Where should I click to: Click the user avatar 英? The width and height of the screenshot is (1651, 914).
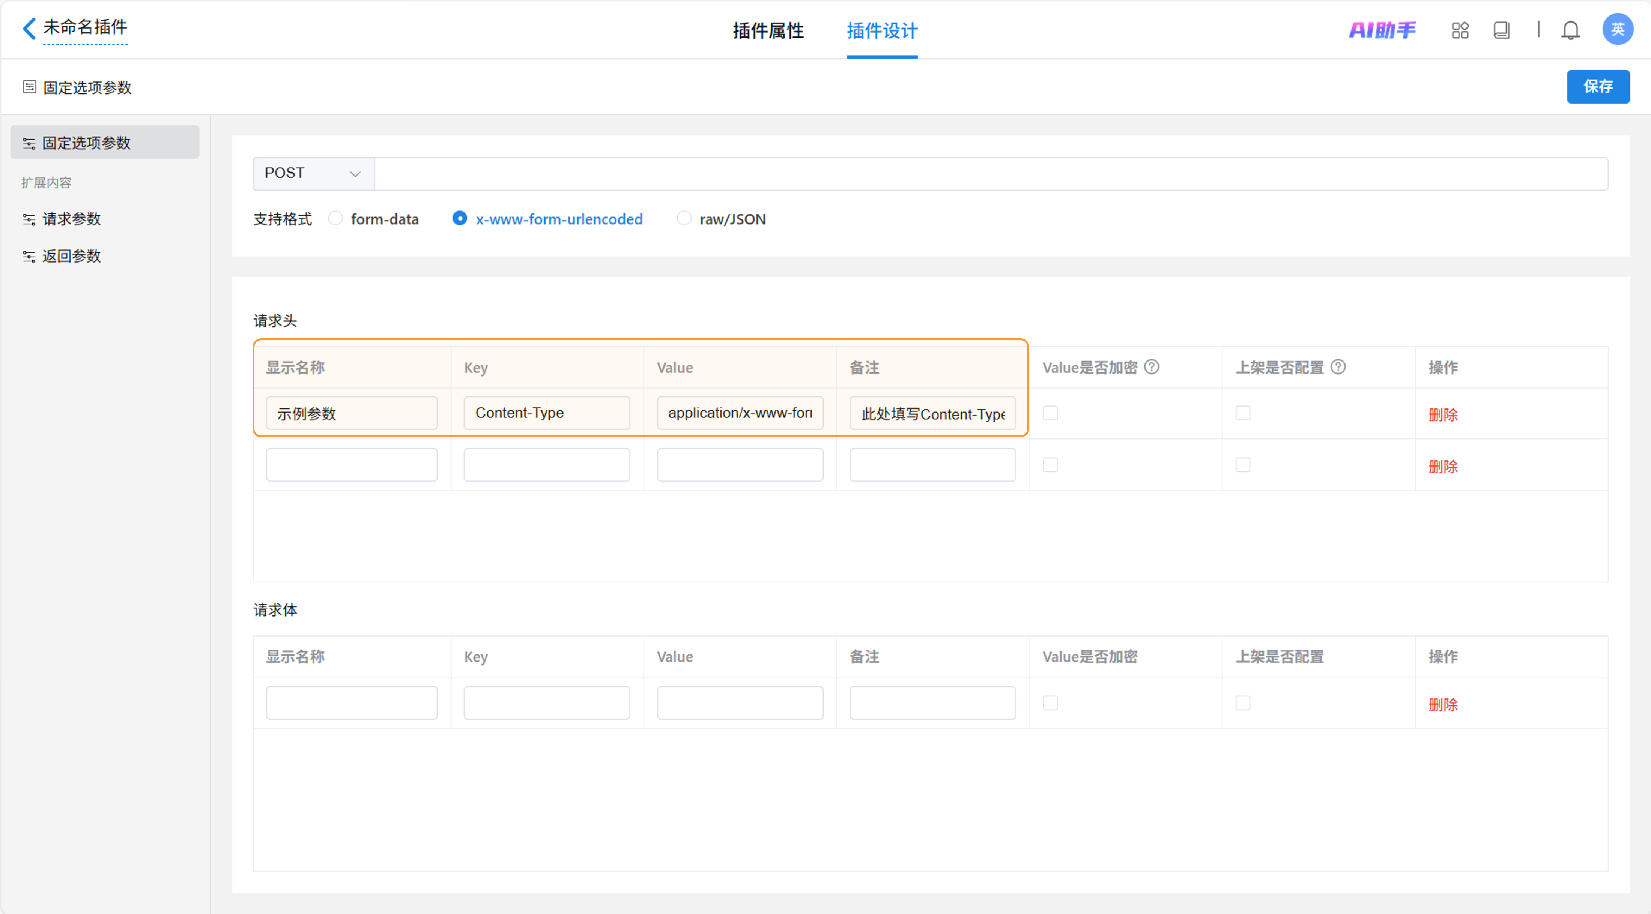[1617, 29]
